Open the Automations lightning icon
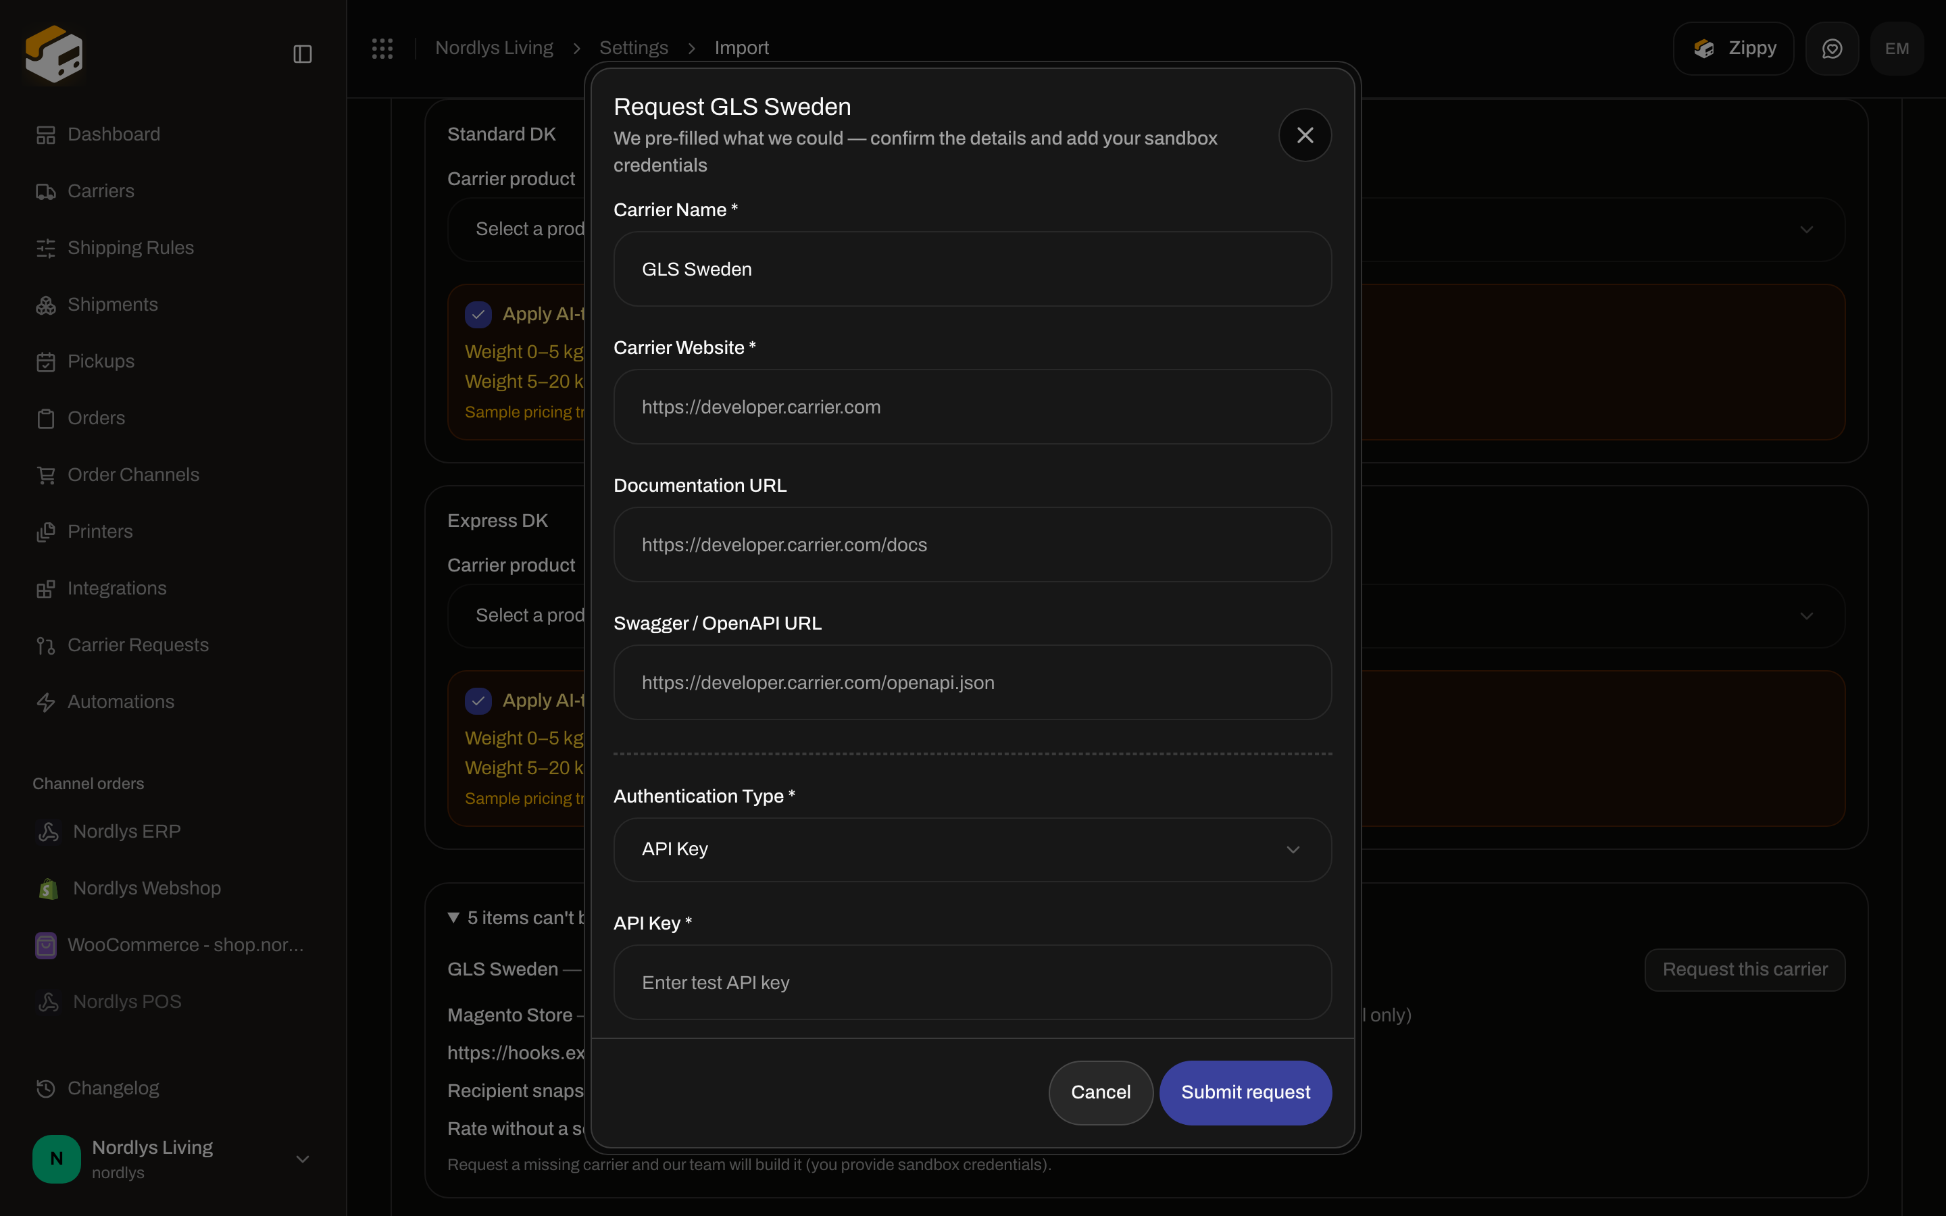The height and width of the screenshot is (1216, 1946). coord(46,702)
